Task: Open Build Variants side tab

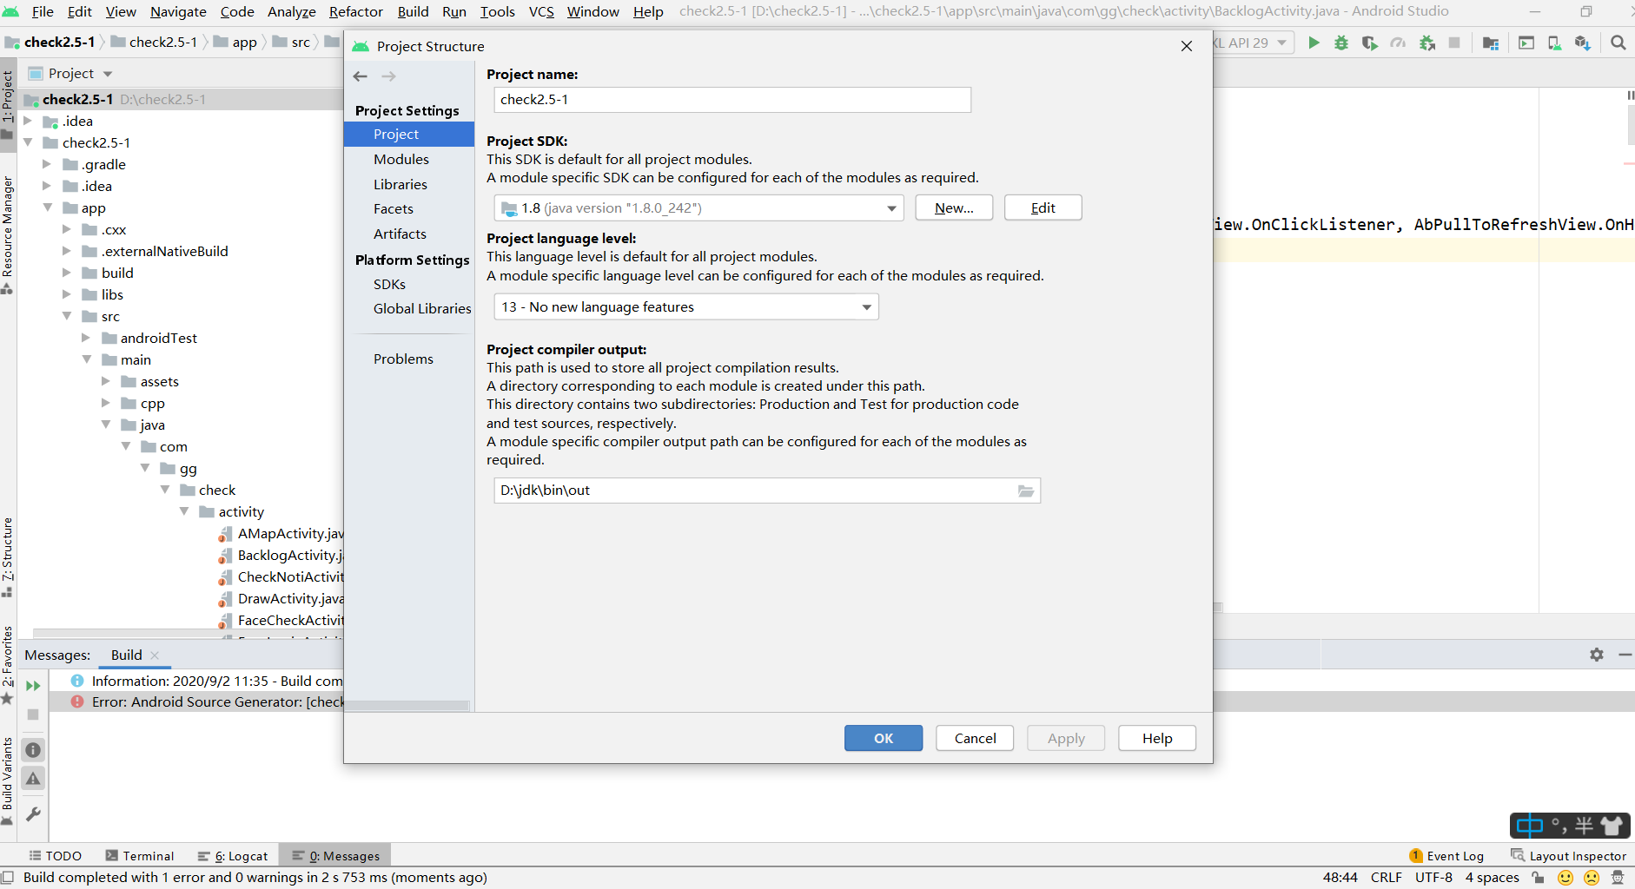Action: 8,781
